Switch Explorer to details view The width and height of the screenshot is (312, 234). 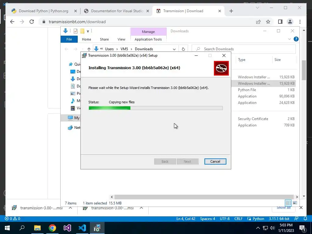[288, 203]
